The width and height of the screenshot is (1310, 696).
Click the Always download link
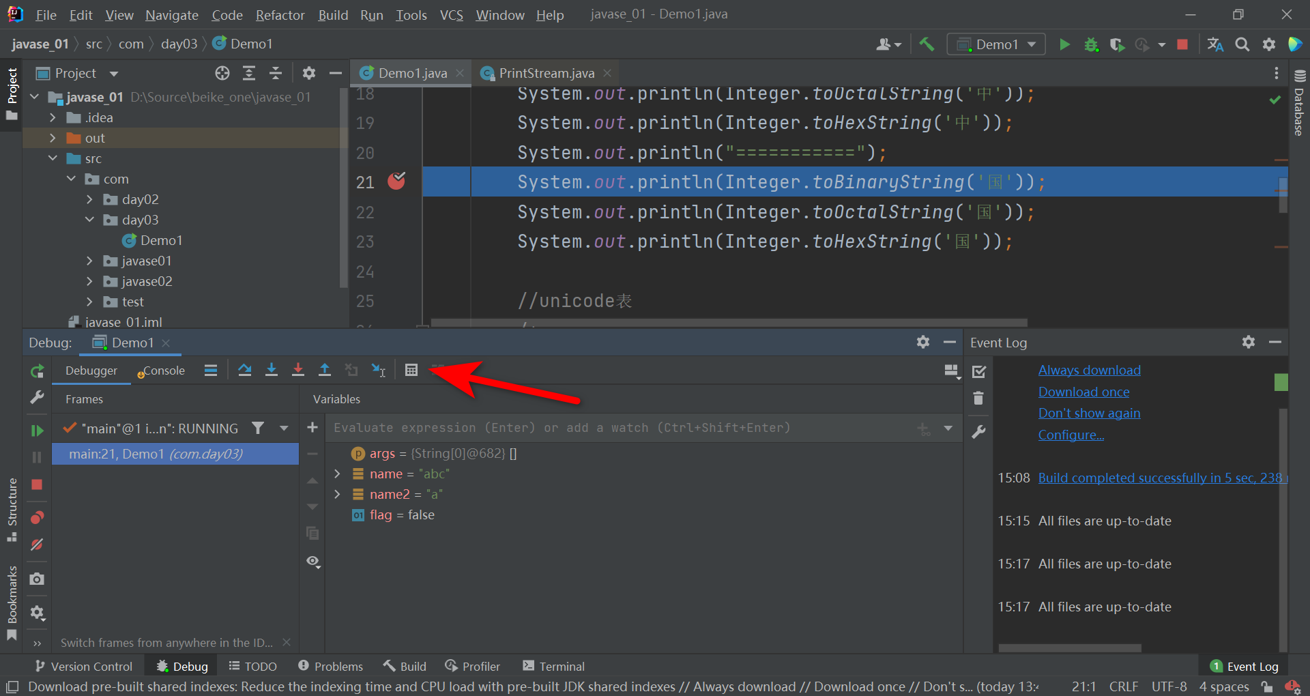click(x=1089, y=370)
